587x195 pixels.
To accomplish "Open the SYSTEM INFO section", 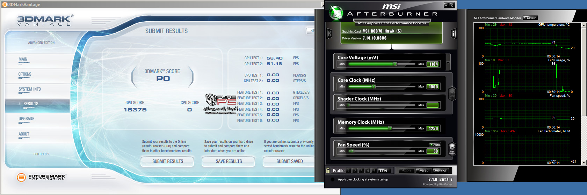I will (30, 89).
